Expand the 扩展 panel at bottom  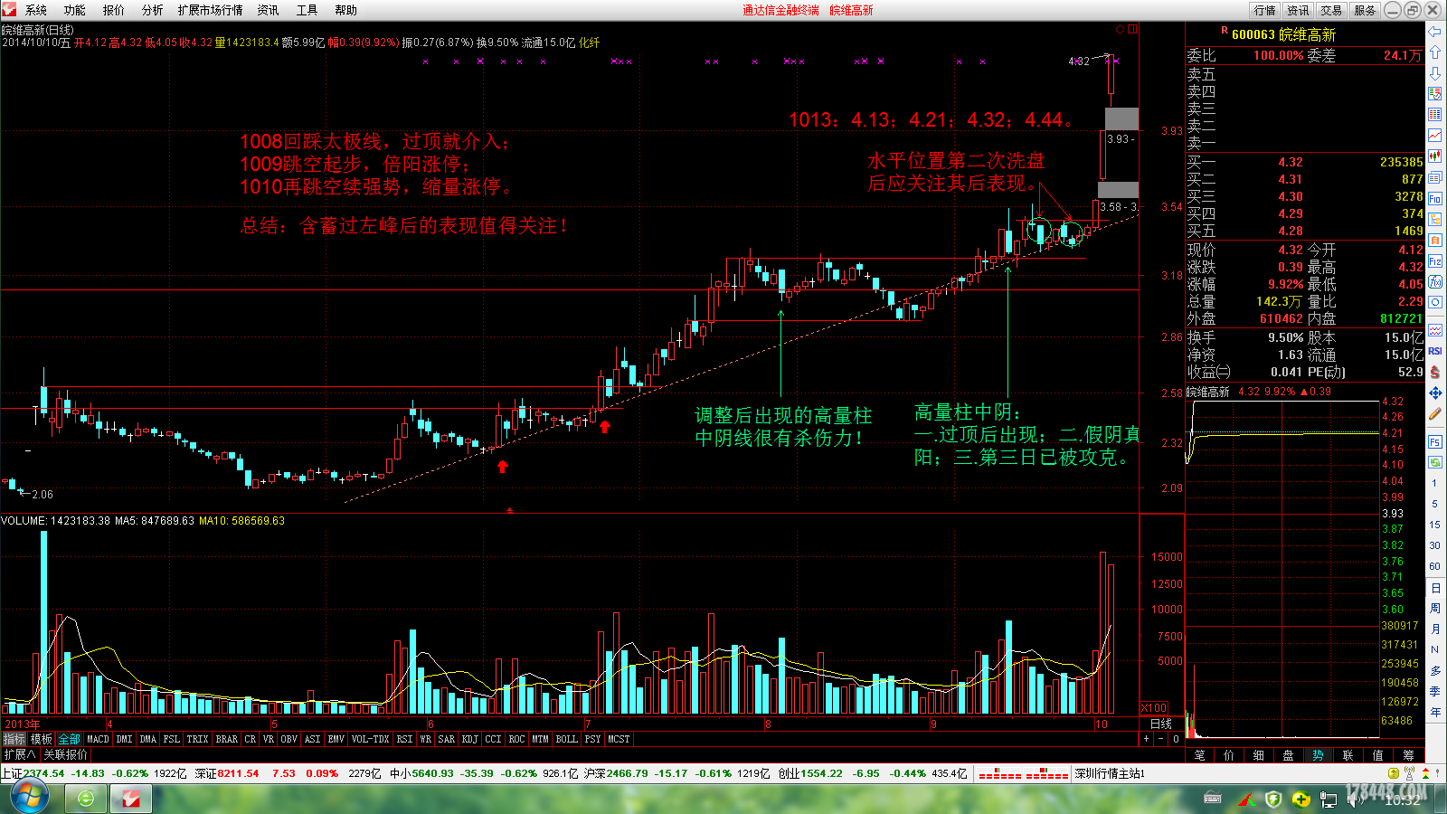19,754
